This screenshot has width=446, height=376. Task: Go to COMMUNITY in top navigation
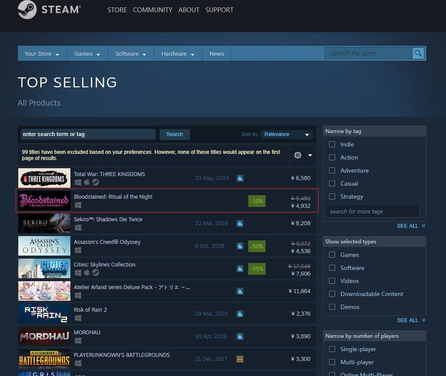tap(153, 10)
